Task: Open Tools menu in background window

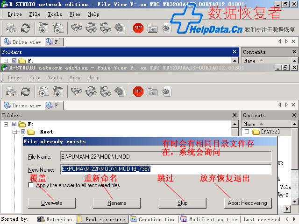Action: click(x=55, y=14)
